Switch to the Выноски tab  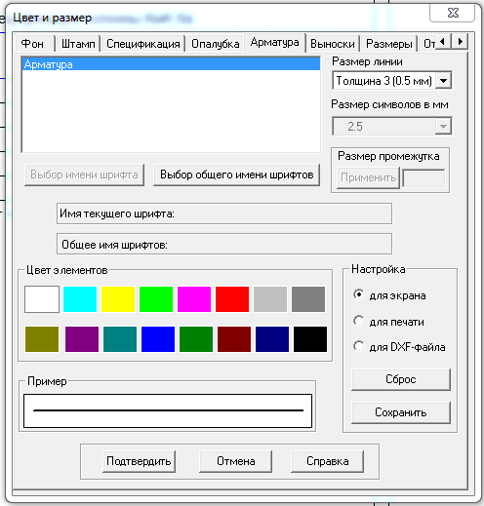click(333, 44)
